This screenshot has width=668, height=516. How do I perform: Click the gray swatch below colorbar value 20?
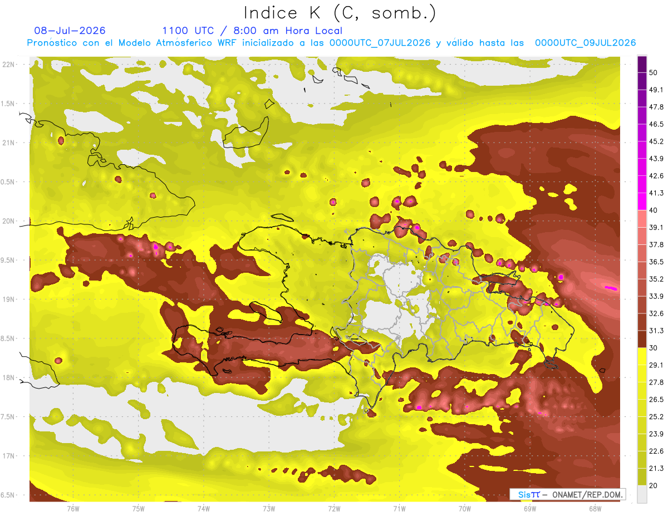point(642,494)
